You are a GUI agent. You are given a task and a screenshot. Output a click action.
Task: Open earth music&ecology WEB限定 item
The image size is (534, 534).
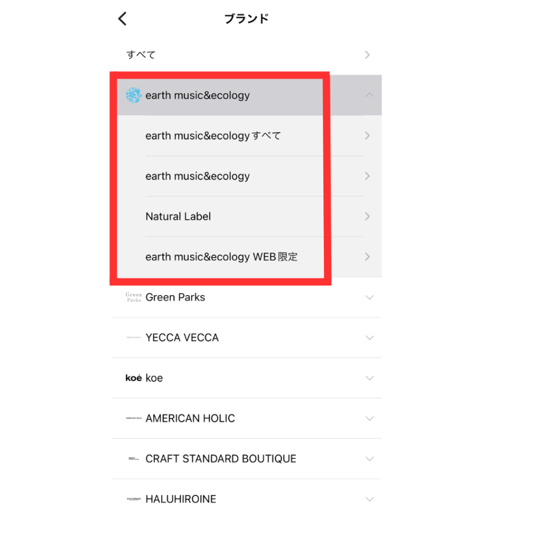click(x=247, y=257)
